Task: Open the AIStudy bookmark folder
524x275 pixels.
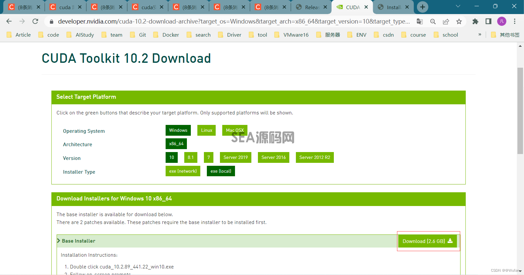Action: pos(80,35)
